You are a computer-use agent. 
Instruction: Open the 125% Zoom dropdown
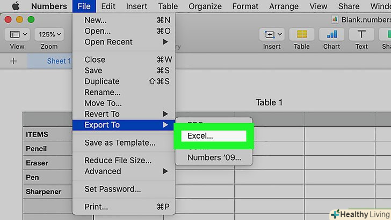coord(49,35)
